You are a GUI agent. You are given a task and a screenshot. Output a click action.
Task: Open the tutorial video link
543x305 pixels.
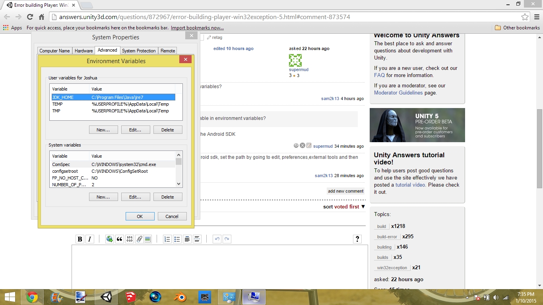coord(411,185)
